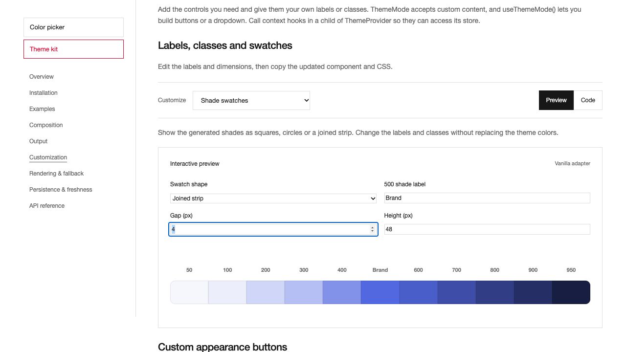Go to Overview in sidebar
626x352 pixels.
42,77
